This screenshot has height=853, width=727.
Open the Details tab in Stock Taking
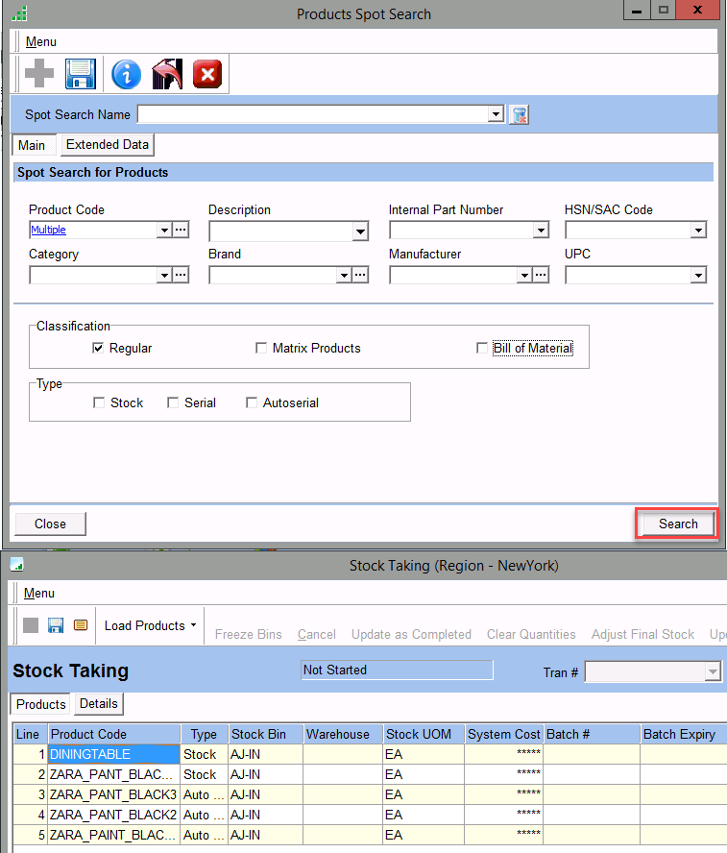tap(99, 704)
